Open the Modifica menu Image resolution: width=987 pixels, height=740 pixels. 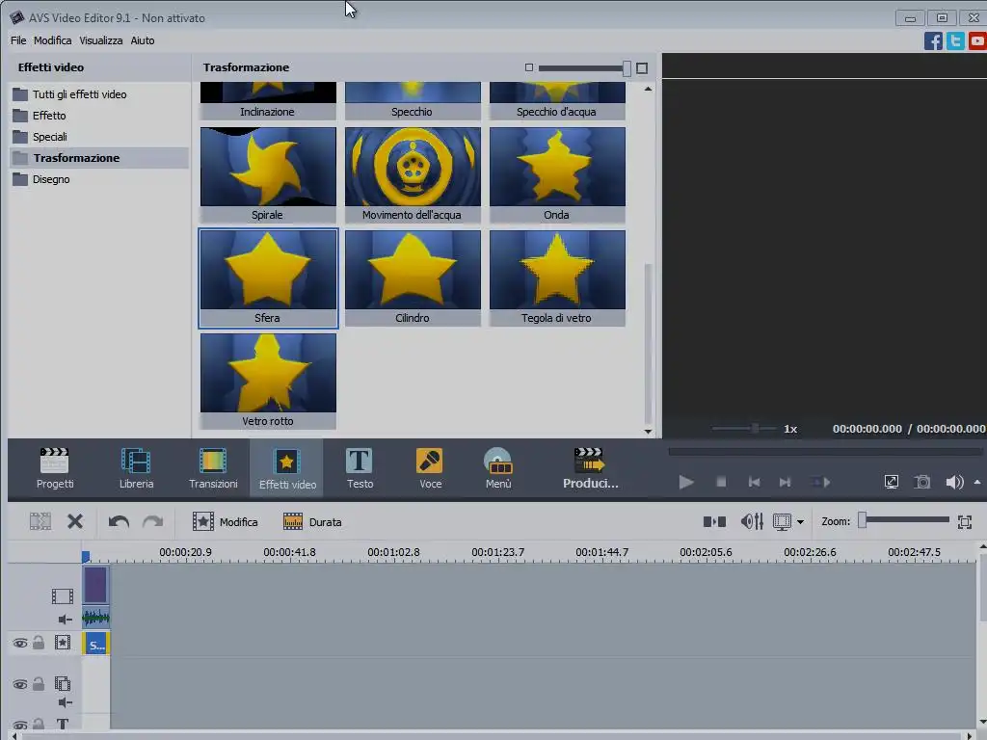[52, 40]
